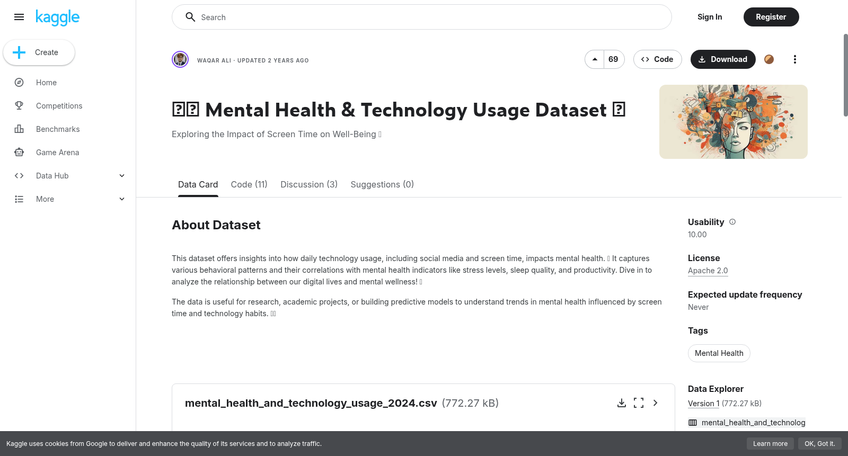Click the Home compass icon
Viewport: 848px width, 456px height.
[x=19, y=83]
